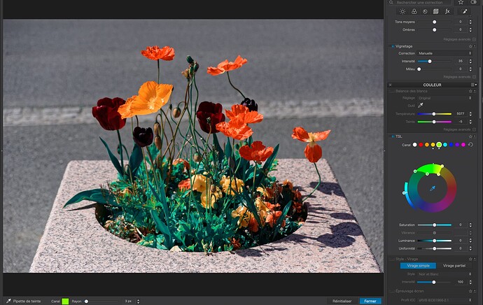
Task: Click the Fermer button
Action: [x=370, y=301]
